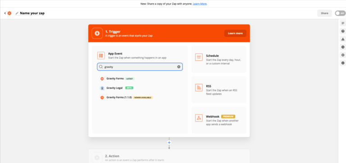Focus the app search field
Image resolution: width=346 pixels, height=163 pixels.
[140, 67]
